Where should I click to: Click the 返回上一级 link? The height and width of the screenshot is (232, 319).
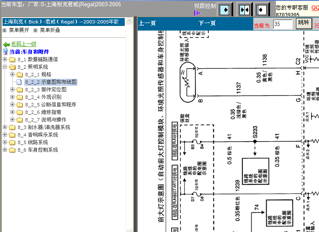click(23, 44)
